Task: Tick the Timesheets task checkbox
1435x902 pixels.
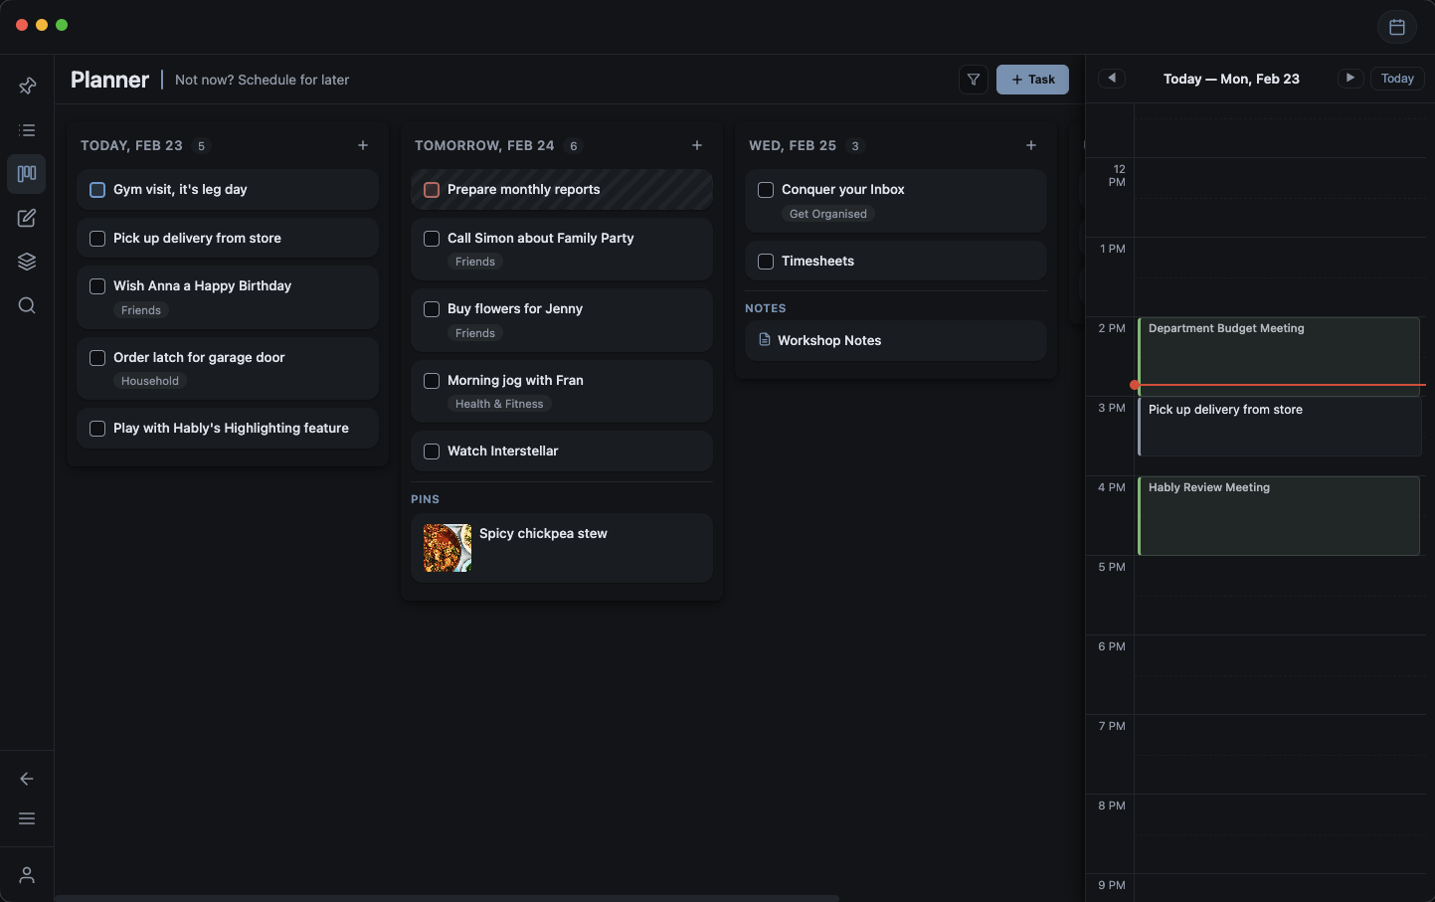Action: click(x=766, y=262)
